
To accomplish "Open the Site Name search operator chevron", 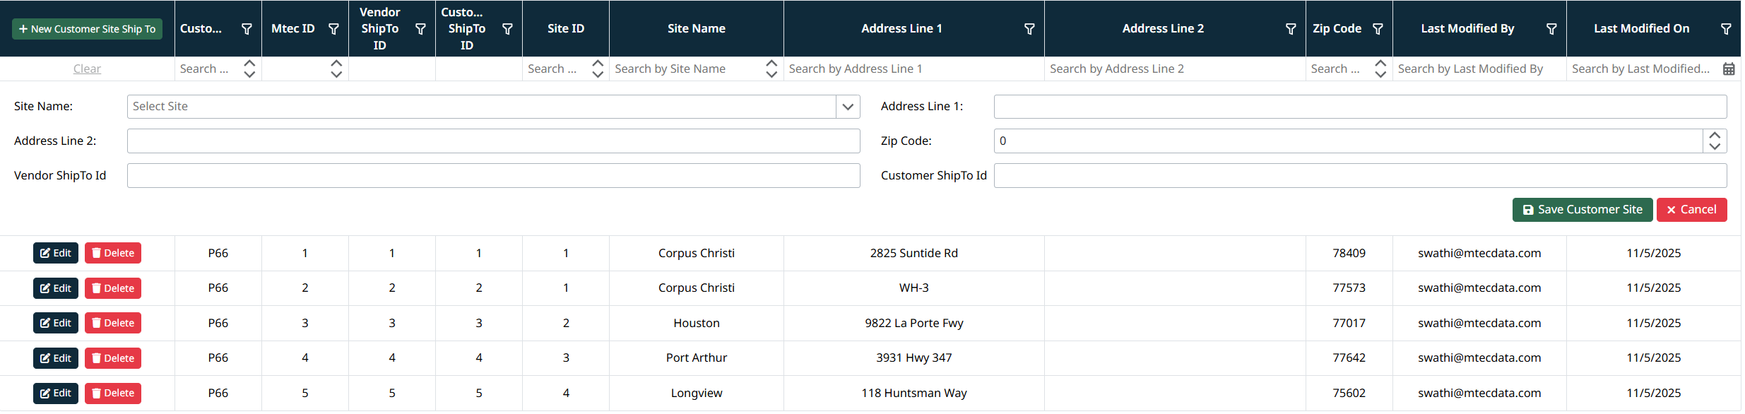I will 771,69.
